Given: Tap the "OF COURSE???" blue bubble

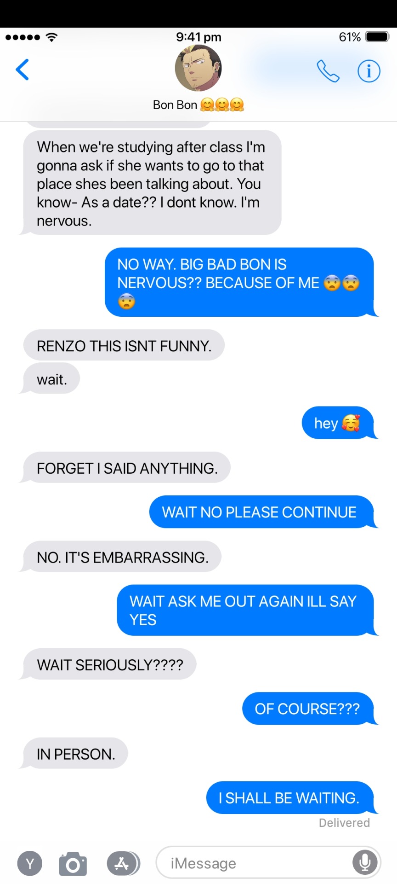Looking at the screenshot, I should [309, 709].
